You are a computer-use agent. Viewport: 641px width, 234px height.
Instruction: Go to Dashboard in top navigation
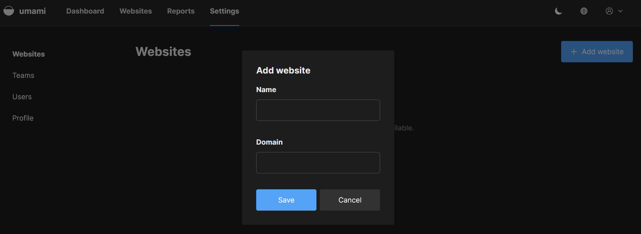coord(85,11)
